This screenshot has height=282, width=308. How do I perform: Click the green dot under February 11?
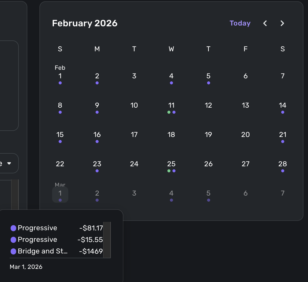coord(169,112)
